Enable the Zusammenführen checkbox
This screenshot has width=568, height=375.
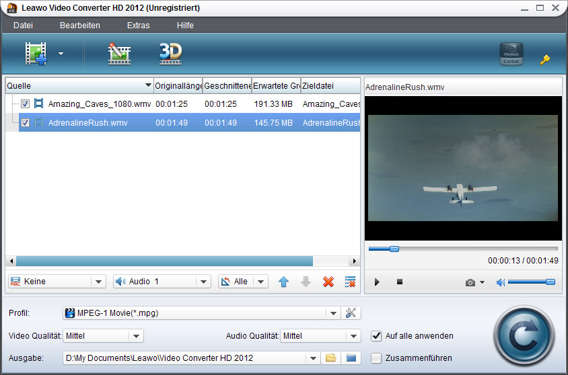tap(376, 358)
